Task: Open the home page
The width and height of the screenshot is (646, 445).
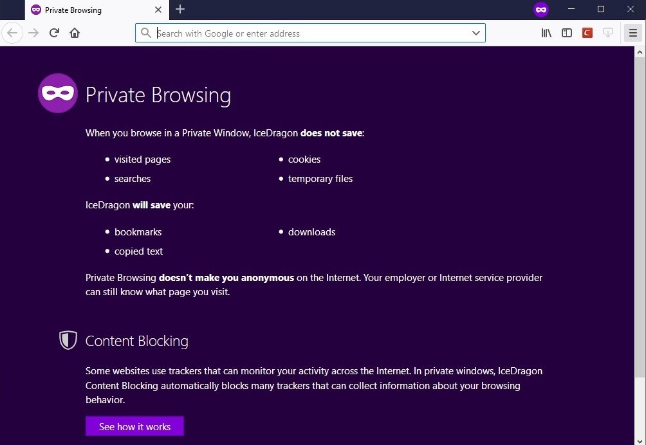Action: tap(75, 33)
